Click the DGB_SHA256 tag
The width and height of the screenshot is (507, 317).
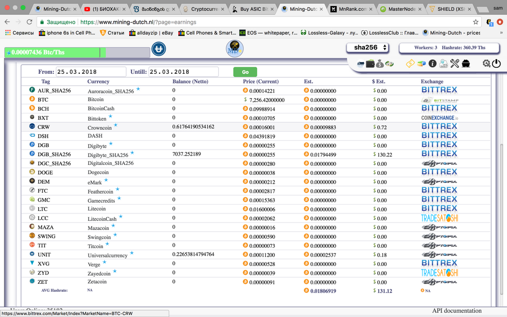[54, 155]
